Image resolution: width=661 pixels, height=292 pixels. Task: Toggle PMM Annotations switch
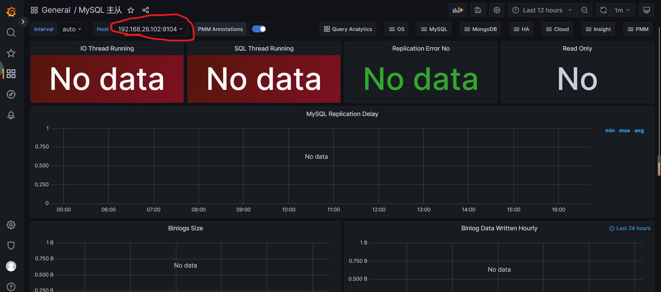259,29
